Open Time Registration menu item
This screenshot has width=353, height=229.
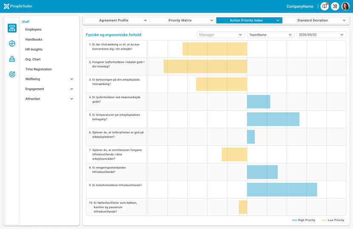click(39, 69)
